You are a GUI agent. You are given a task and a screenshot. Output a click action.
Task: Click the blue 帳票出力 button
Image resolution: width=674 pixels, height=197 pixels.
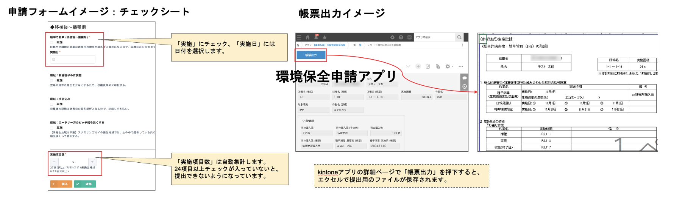click(x=311, y=55)
